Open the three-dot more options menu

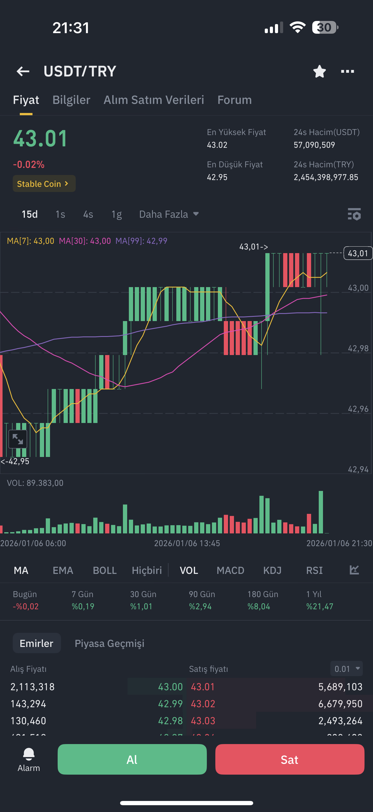pos(347,71)
